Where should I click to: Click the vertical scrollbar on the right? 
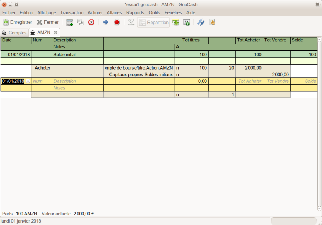pos(319,123)
